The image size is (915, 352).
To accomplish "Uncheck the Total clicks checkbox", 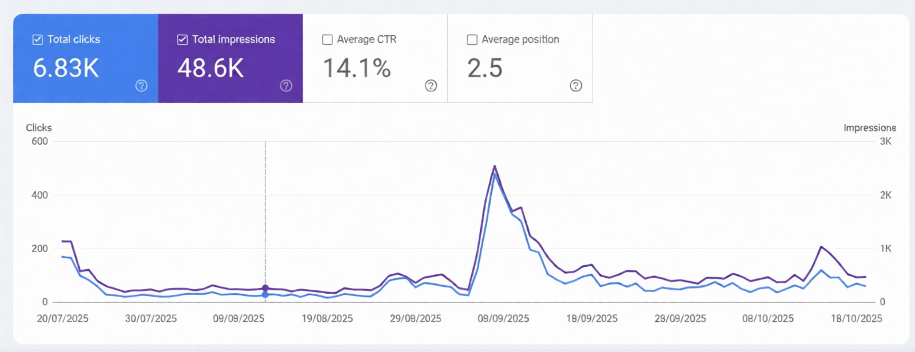I will (x=38, y=39).
